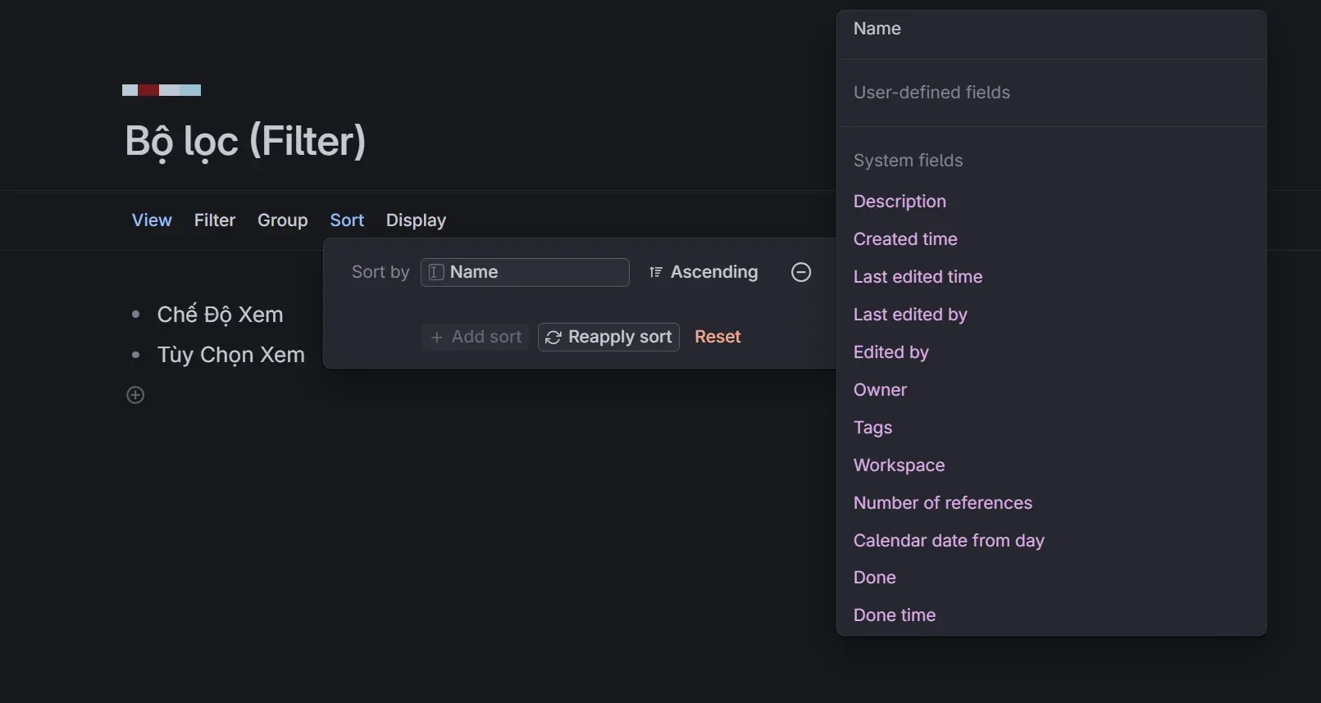The image size is (1321, 703).
Task: Open the Display tab
Action: coord(416,220)
